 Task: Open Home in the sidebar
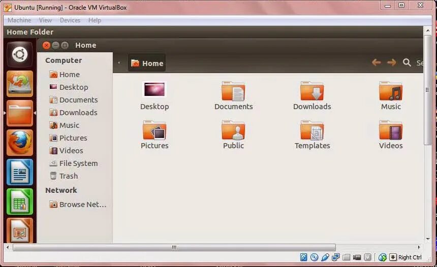pyautogui.click(x=65, y=74)
